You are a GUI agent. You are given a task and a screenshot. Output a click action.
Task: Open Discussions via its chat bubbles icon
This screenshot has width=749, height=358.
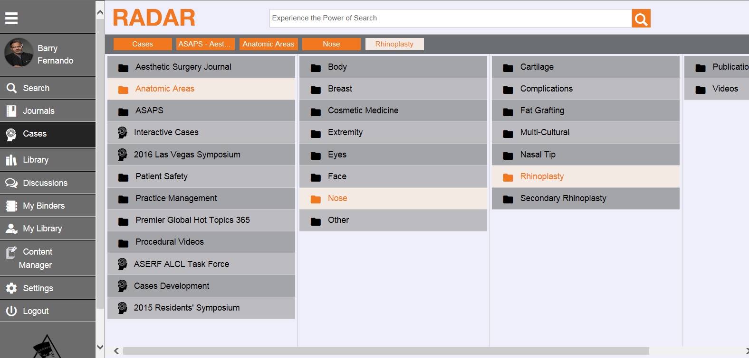11,183
